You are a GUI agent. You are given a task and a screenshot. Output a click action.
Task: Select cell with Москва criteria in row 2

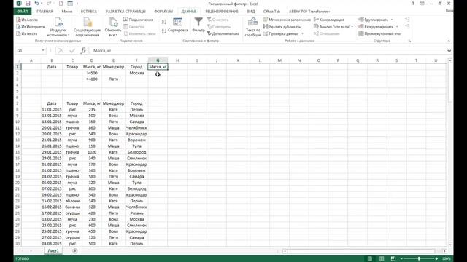136,73
